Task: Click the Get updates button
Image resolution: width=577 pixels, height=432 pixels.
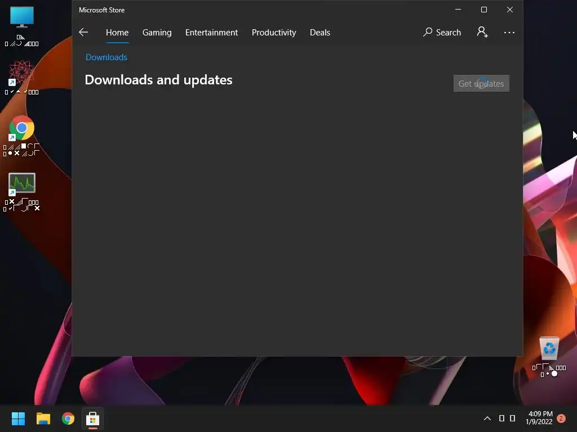Action: (481, 83)
